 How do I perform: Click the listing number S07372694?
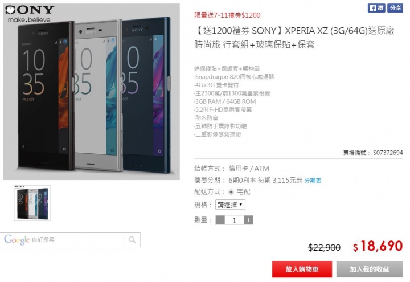(x=388, y=153)
